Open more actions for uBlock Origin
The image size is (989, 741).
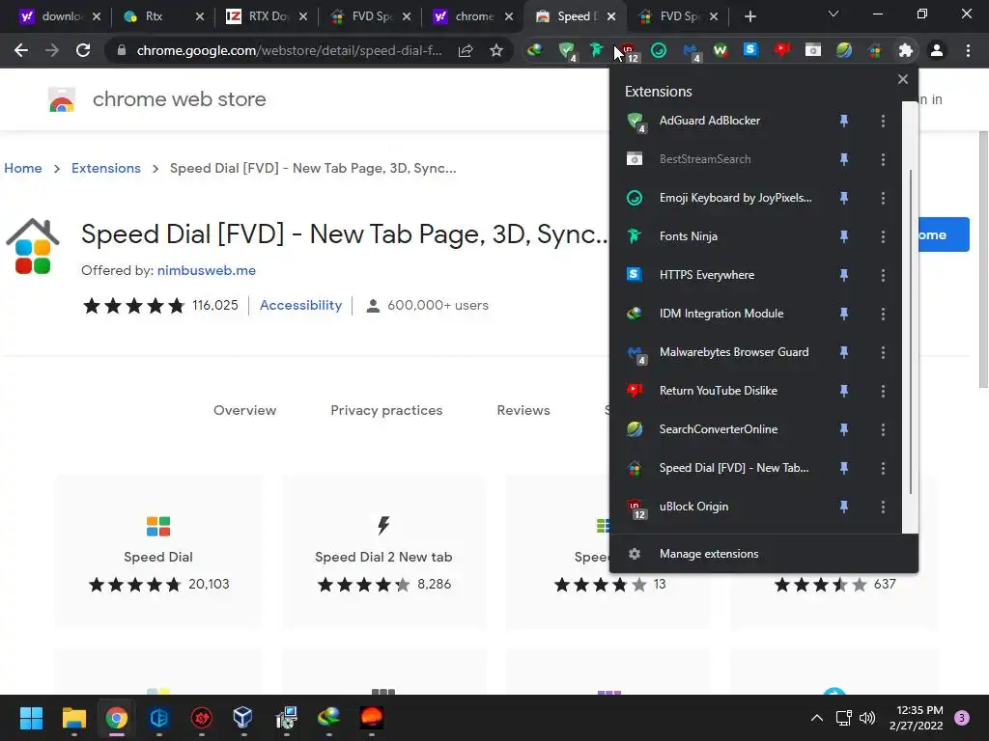tap(883, 507)
